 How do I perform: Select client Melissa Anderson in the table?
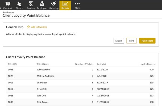(45, 76)
